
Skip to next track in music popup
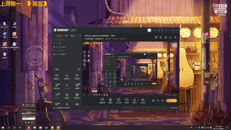[x=32, y=122]
